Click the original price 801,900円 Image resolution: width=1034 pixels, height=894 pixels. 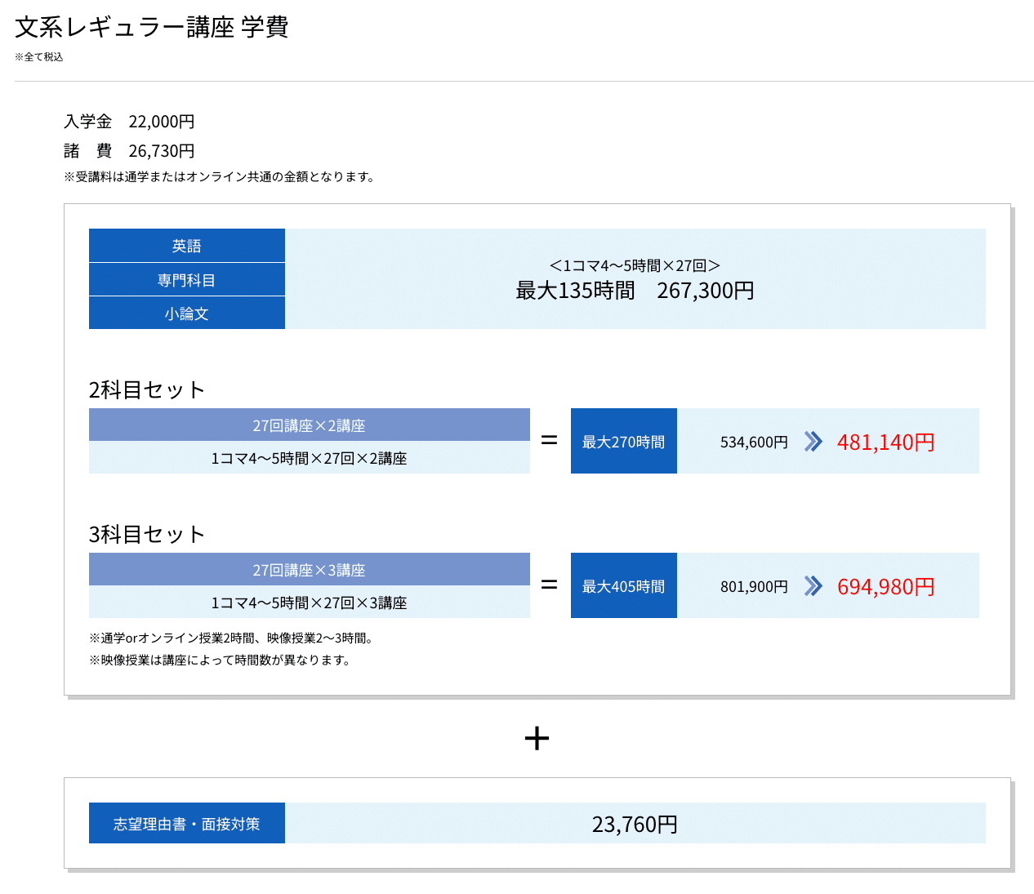754,586
